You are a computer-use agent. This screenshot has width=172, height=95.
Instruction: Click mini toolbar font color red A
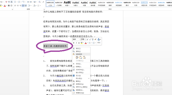click(86, 43)
